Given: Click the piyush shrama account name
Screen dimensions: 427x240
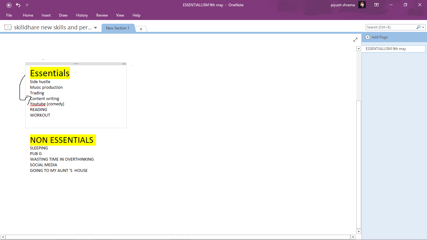Looking at the screenshot, I should tap(343, 5).
